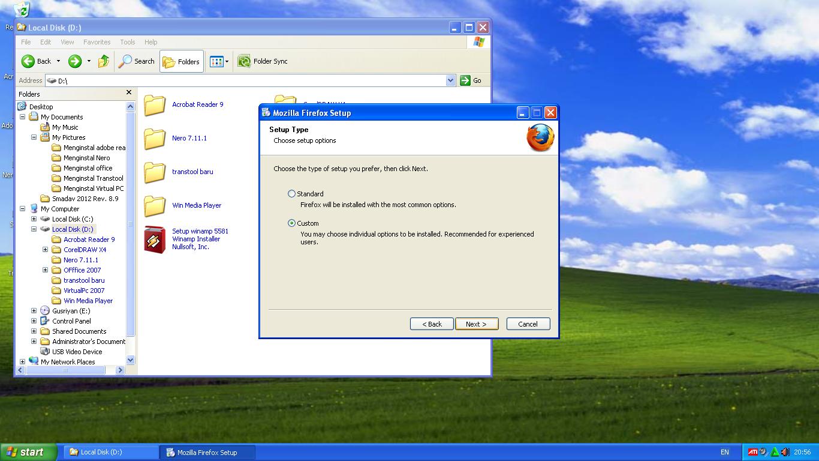Open the ATI tray icon
The image size is (819, 461).
tap(752, 452)
